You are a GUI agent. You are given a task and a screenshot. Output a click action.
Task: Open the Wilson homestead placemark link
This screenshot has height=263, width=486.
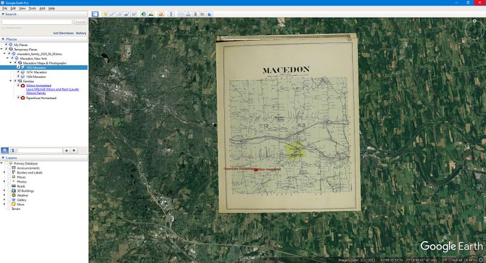37,85
